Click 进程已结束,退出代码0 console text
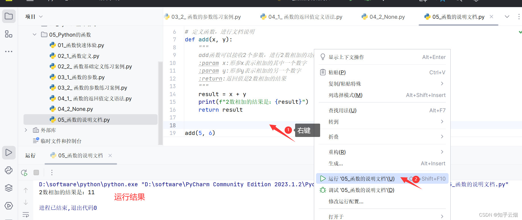This screenshot has height=220, width=522. [68, 208]
